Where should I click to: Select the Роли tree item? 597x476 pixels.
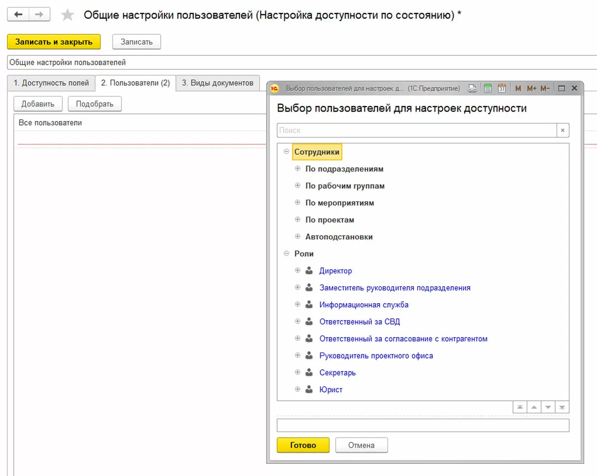click(x=304, y=254)
